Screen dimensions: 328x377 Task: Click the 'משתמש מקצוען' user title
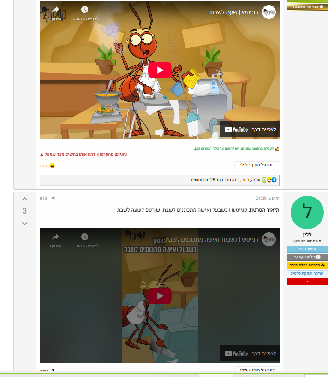tap(307, 241)
